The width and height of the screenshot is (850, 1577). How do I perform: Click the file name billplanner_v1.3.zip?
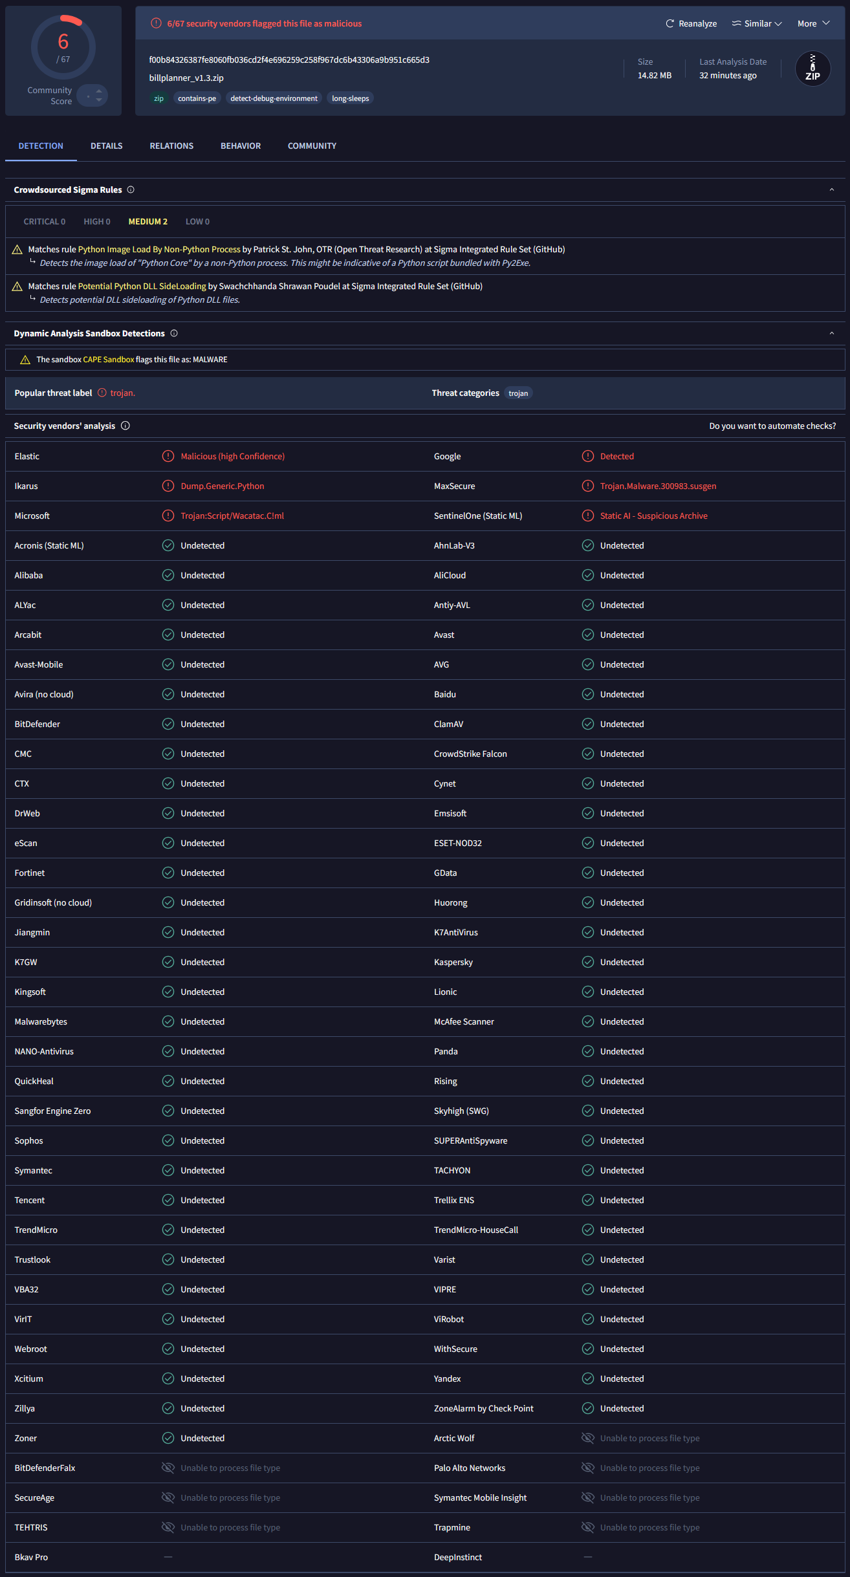(186, 78)
